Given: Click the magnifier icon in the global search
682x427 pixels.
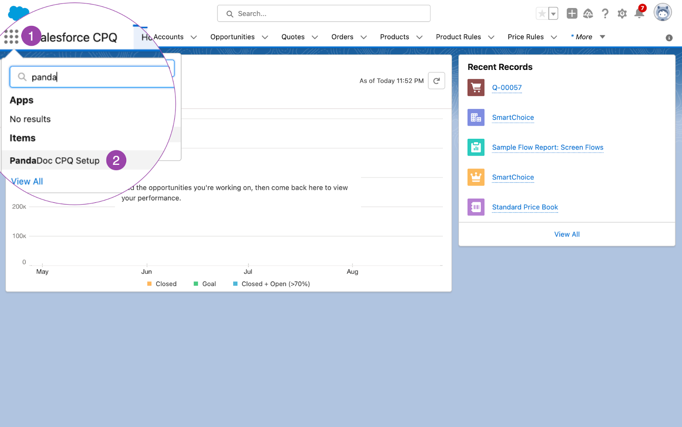Looking at the screenshot, I should coord(230,14).
